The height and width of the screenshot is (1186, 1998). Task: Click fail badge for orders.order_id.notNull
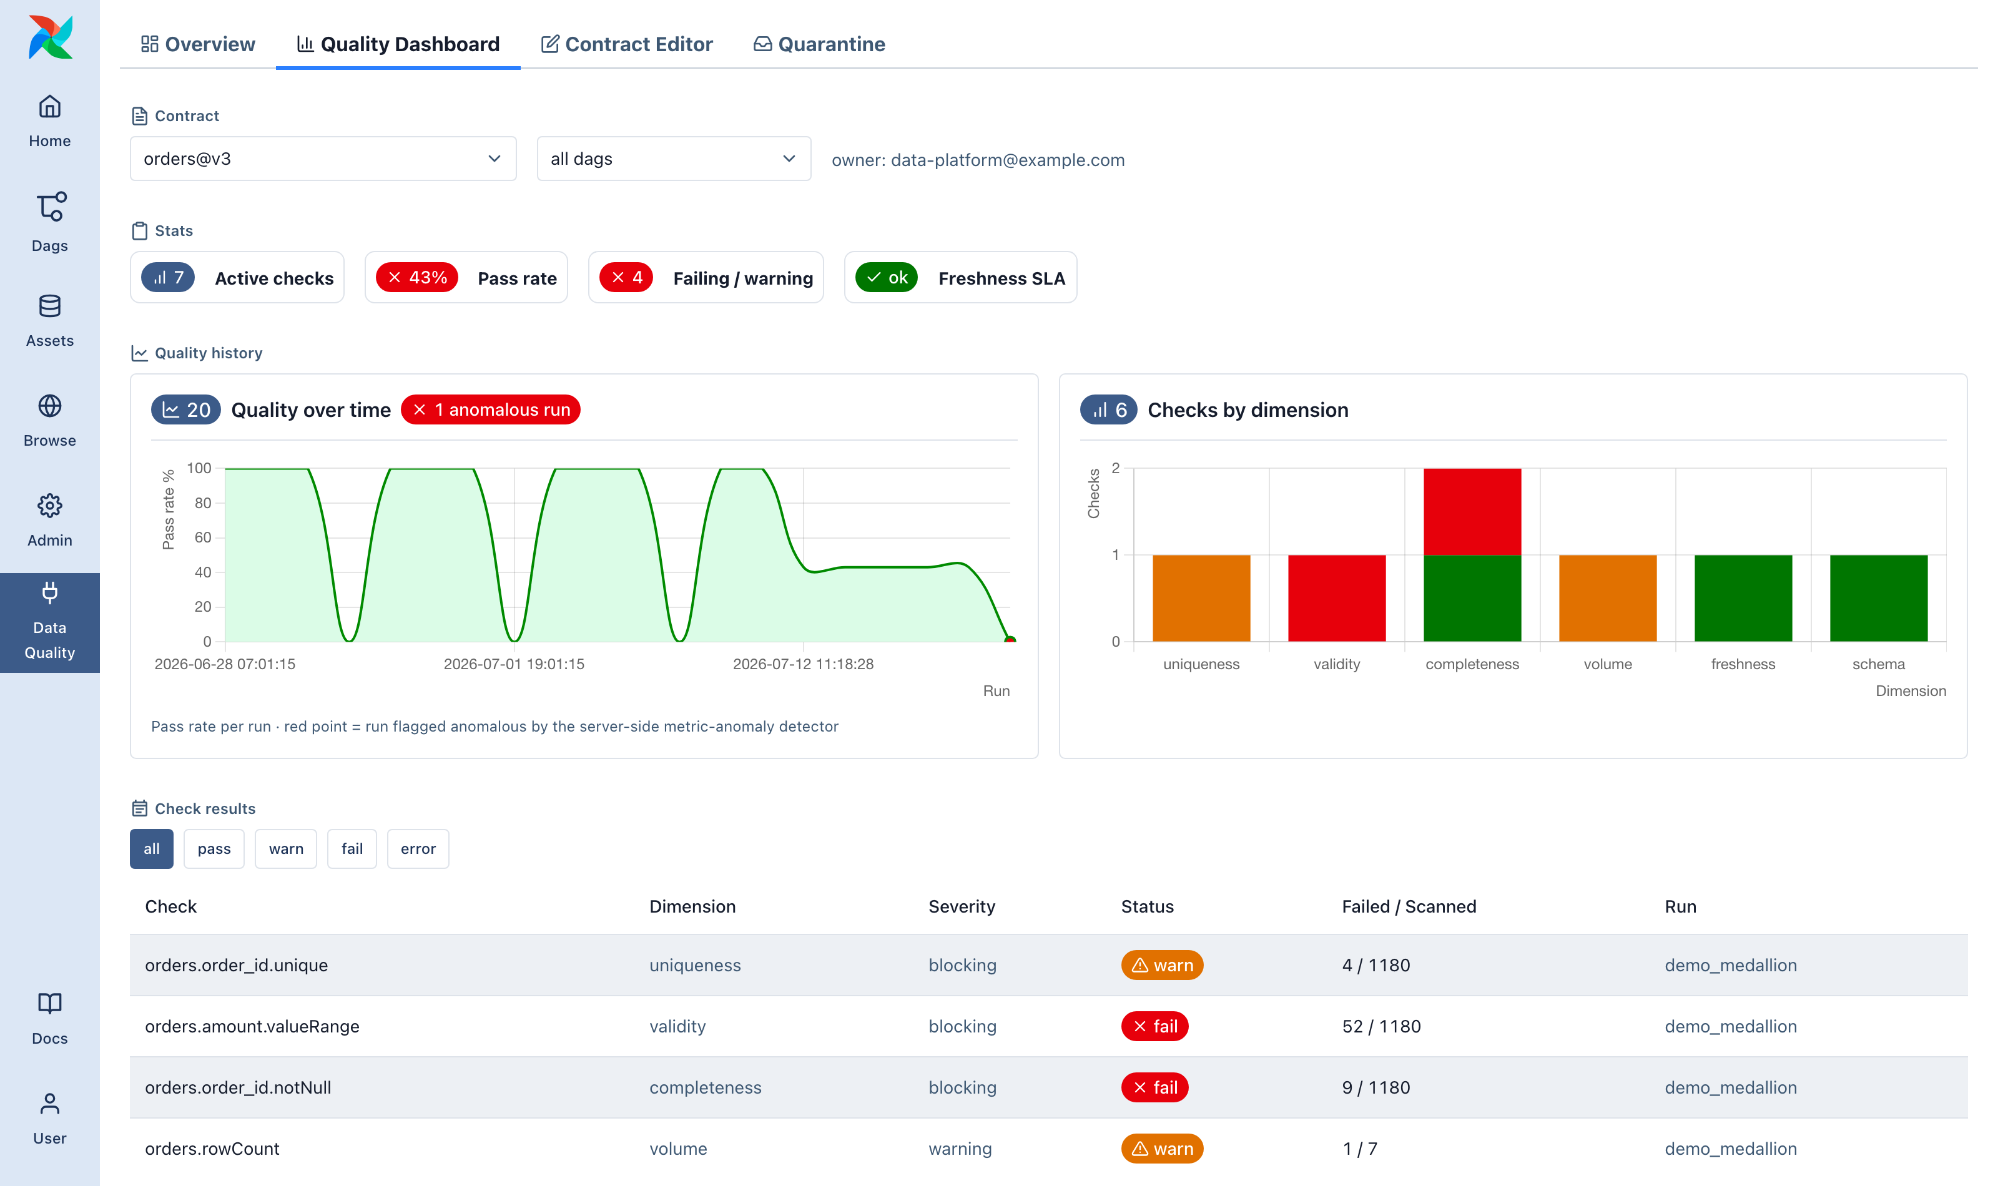click(x=1155, y=1088)
